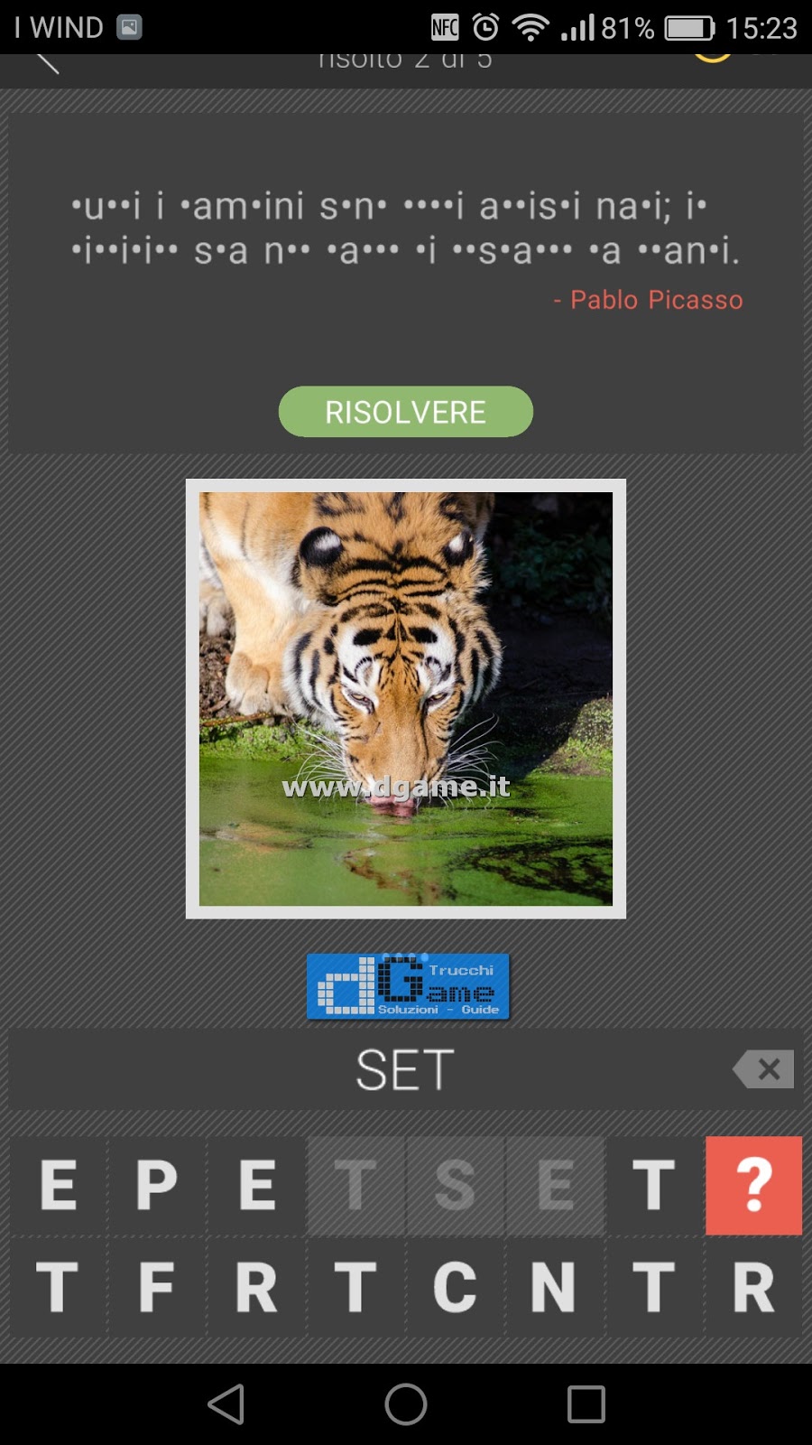Tap the tiger drinking water picture
The image size is (812, 1445).
406,699
